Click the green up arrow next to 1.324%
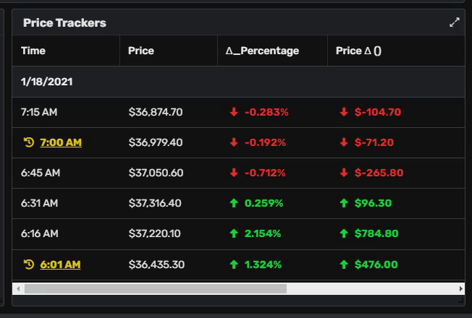The height and width of the screenshot is (318, 472). click(x=234, y=265)
